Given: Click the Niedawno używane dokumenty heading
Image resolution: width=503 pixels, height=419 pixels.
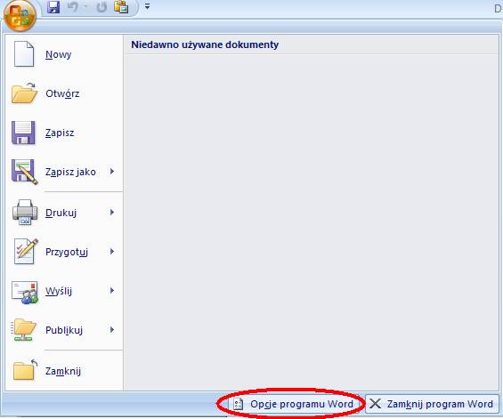Looking at the screenshot, I should click(x=205, y=44).
